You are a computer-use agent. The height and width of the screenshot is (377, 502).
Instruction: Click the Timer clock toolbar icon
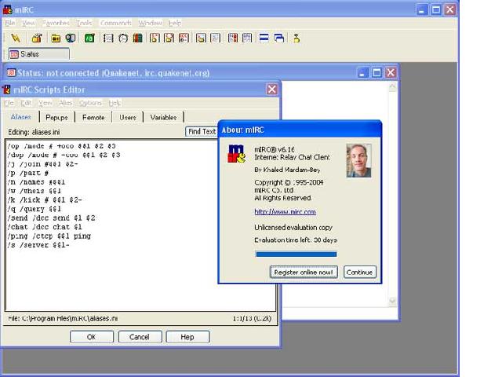click(123, 38)
